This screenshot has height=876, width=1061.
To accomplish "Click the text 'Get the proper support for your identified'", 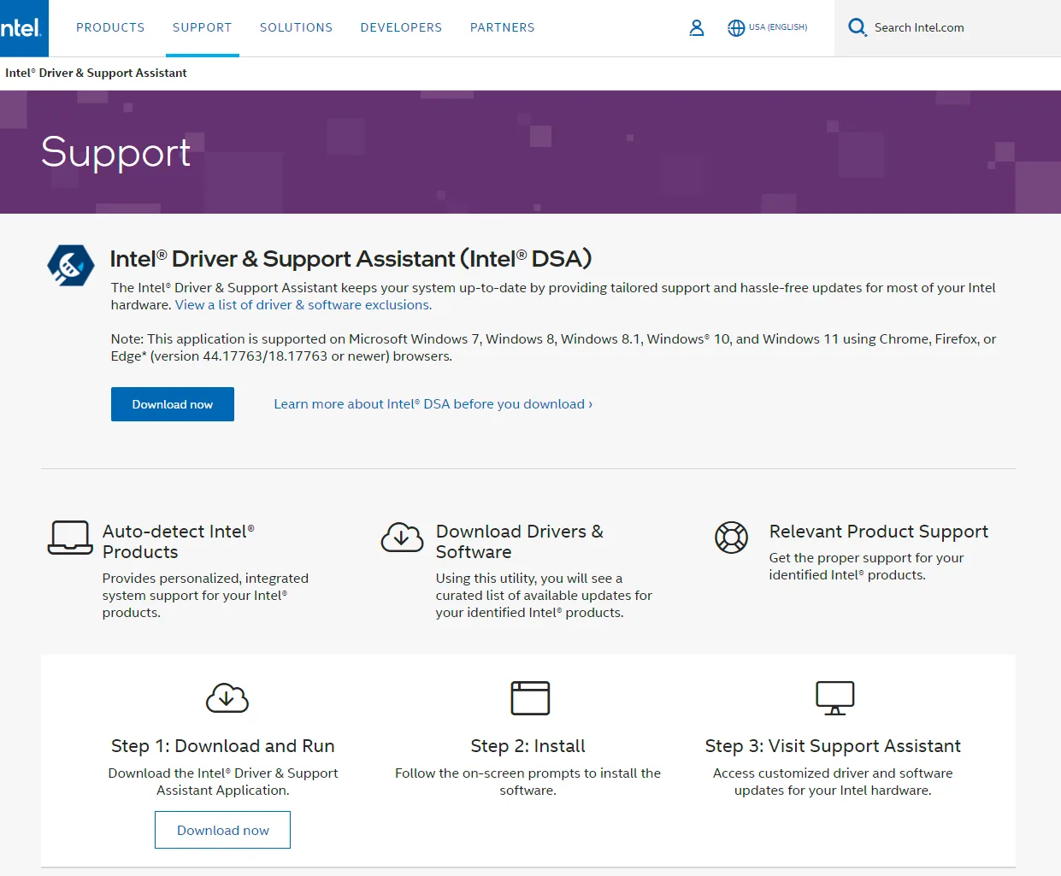I will [x=867, y=567].
